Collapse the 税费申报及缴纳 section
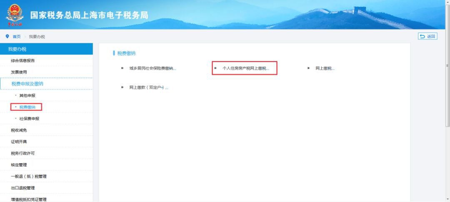 27,84
